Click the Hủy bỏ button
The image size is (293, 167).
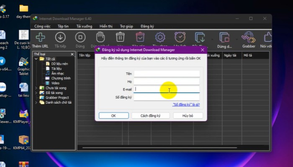188,116
